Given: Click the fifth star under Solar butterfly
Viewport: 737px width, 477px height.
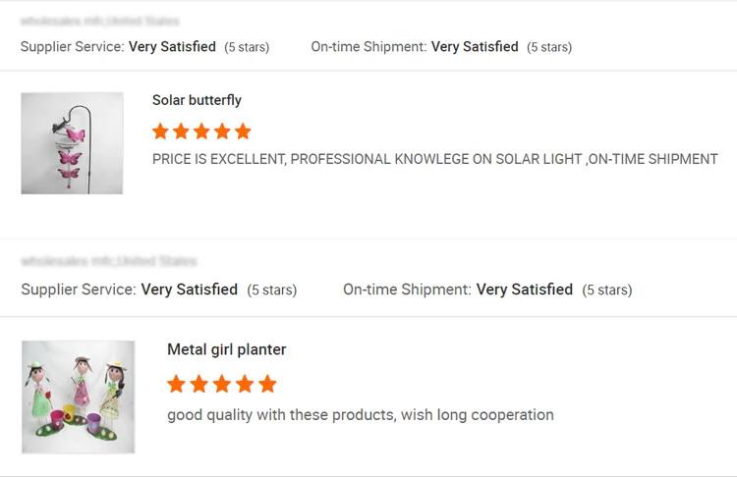Looking at the screenshot, I should tap(243, 132).
